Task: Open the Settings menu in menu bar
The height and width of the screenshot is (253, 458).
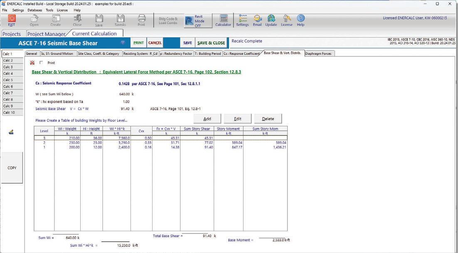Action: [x=18, y=10]
